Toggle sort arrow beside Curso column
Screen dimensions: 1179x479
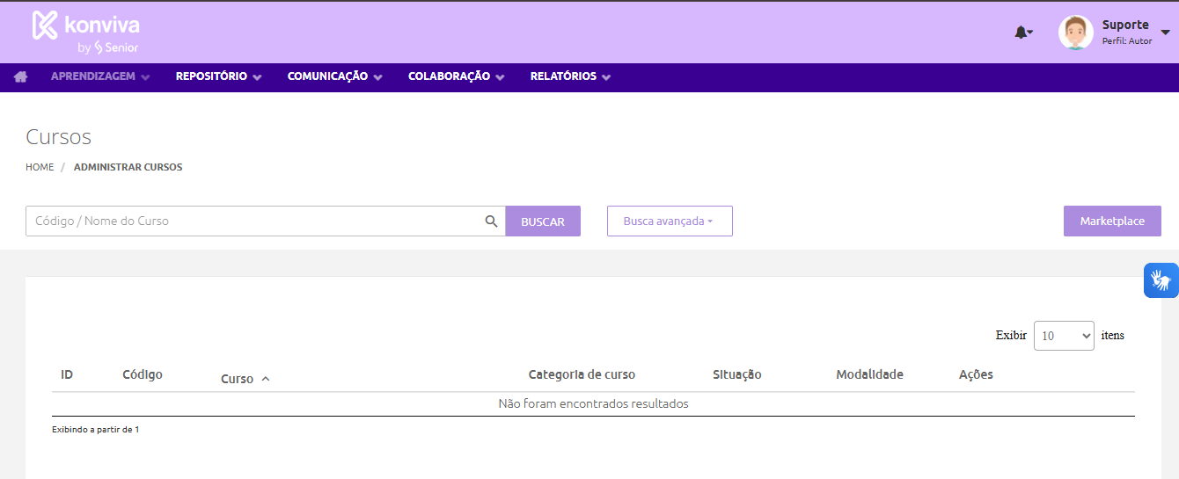tap(266, 379)
